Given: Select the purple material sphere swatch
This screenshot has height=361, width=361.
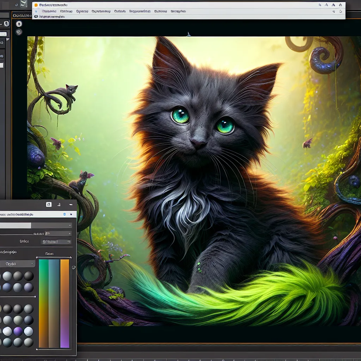Looking at the screenshot, I should pos(18,331).
